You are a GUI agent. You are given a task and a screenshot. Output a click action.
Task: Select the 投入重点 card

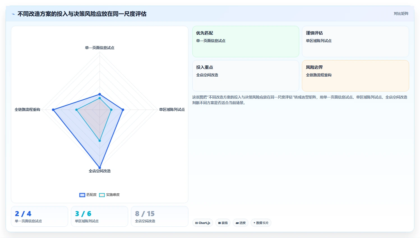[246, 76]
